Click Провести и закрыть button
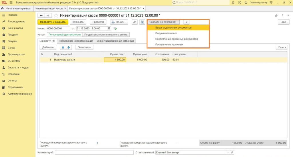293x157 pixels. tap(53, 22)
